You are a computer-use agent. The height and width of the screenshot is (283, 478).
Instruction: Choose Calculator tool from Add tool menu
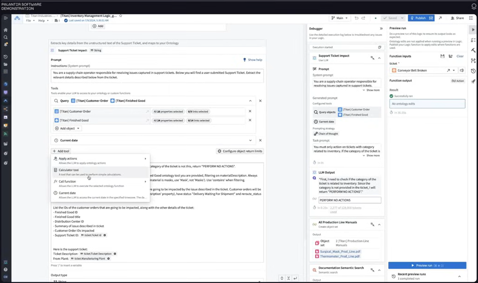[100, 172]
